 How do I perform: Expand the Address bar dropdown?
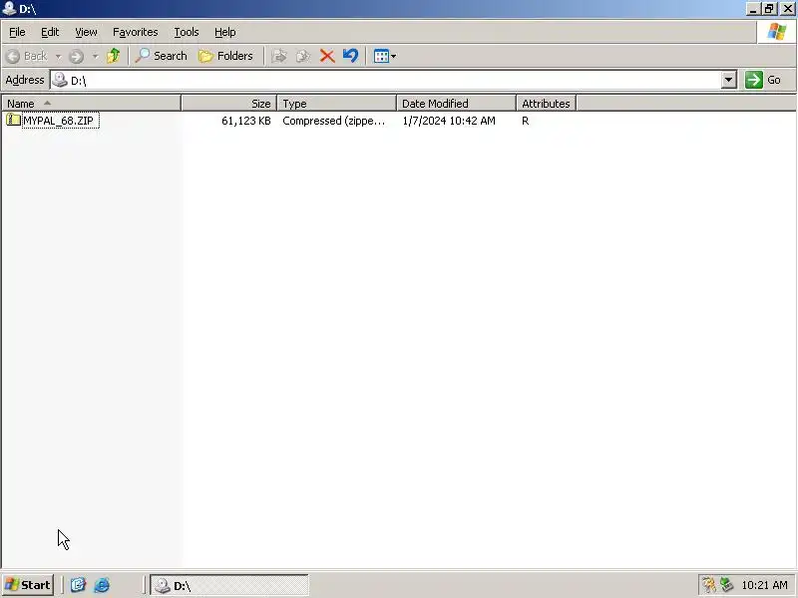729,80
